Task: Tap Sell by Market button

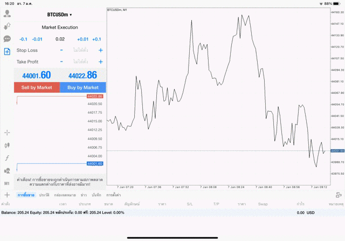Action: tap(37, 87)
